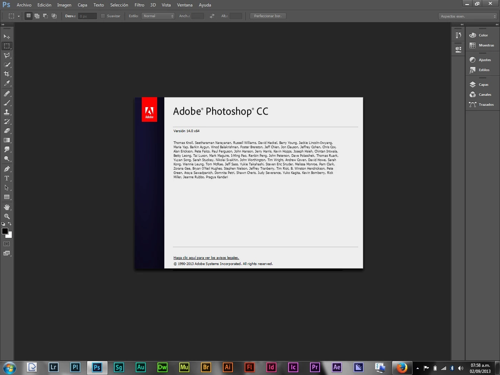500x375 pixels.
Task: Select the Hand tool
Action: click(7, 207)
